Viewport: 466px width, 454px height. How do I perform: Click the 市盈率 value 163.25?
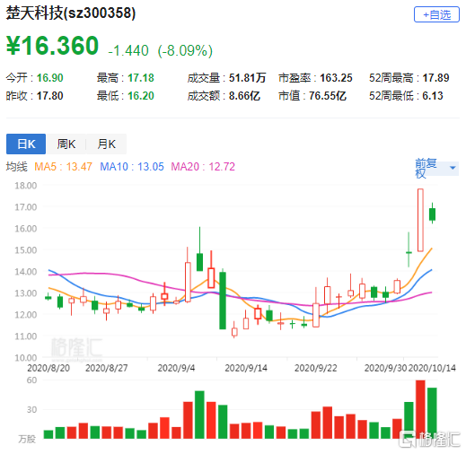(336, 78)
